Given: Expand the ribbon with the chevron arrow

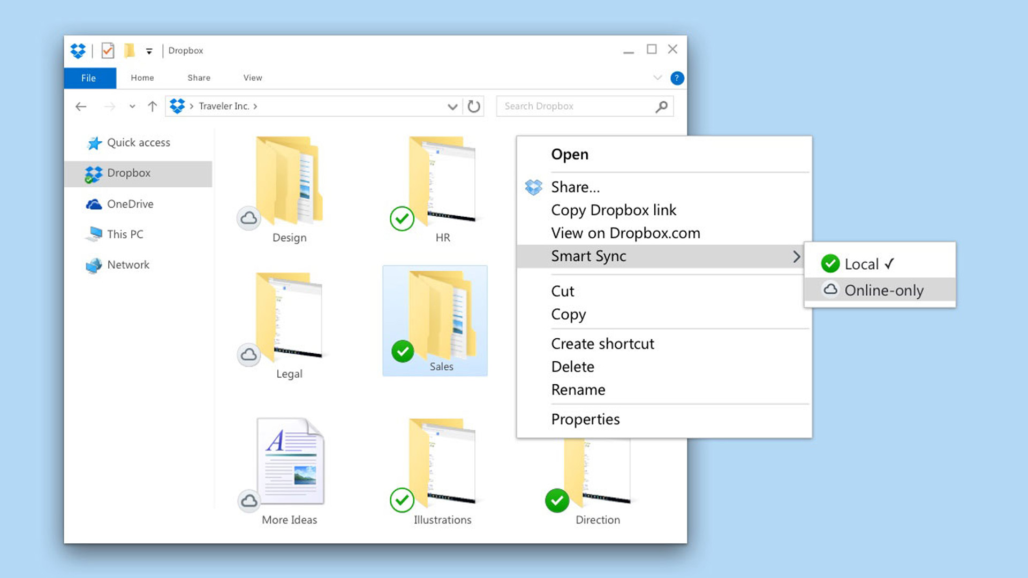Looking at the screenshot, I should [657, 78].
